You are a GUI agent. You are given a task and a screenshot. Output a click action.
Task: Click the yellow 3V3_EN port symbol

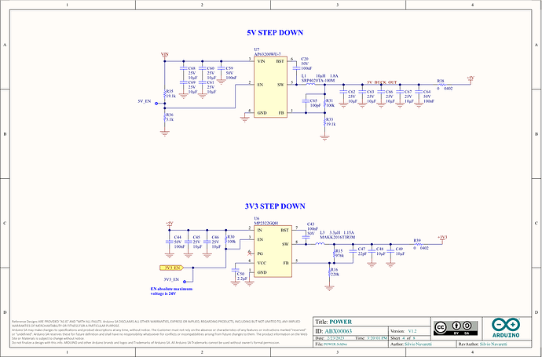[x=171, y=268]
